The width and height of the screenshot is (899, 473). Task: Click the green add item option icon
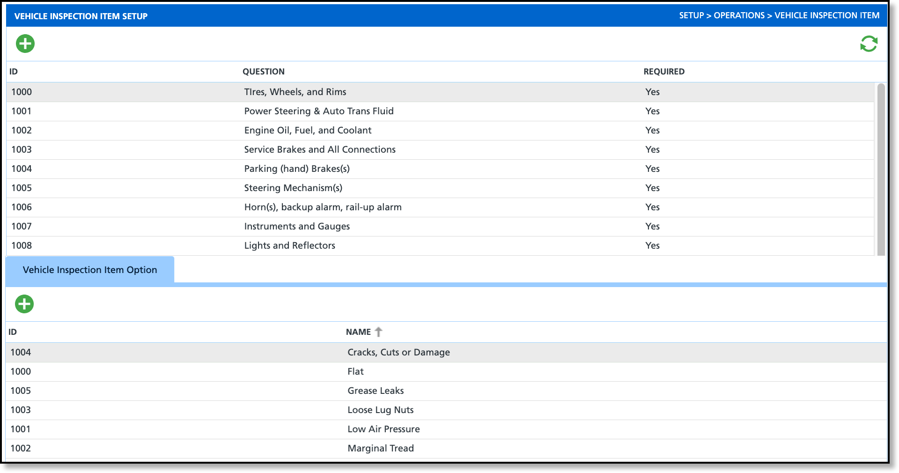(x=24, y=304)
